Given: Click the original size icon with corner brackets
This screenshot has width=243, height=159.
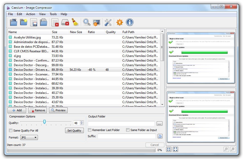Looking at the screenshot, I should click(x=175, y=149).
